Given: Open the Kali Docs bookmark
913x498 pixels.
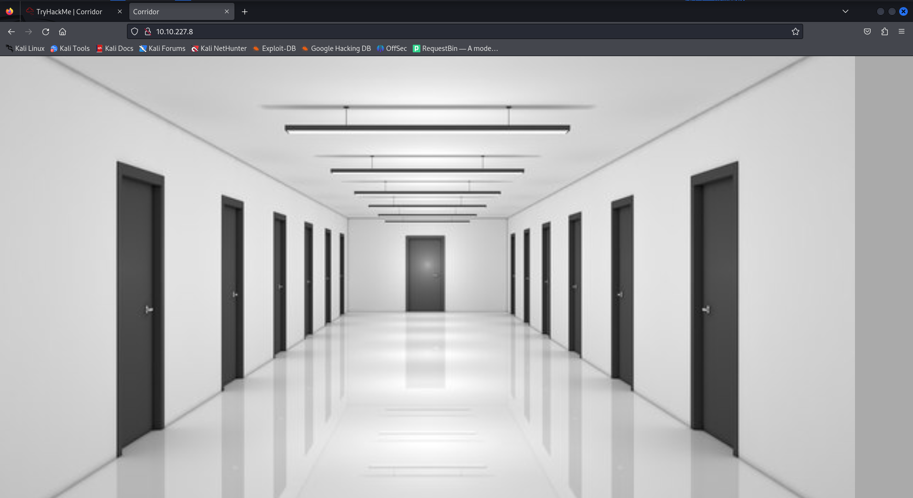Looking at the screenshot, I should tap(115, 49).
